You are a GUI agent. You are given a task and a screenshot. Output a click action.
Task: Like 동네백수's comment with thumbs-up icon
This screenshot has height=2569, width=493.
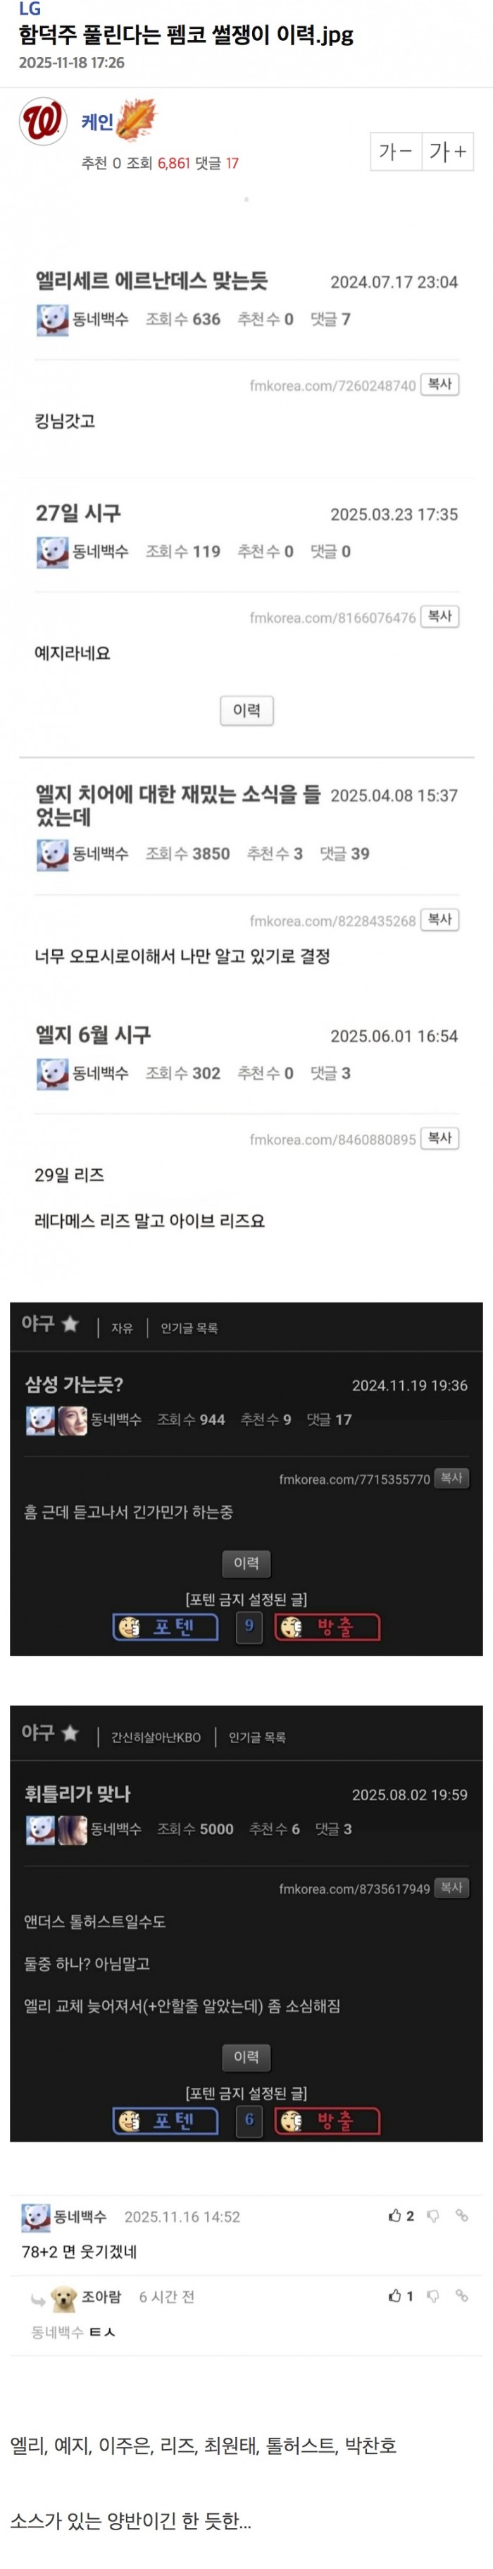coord(394,2216)
